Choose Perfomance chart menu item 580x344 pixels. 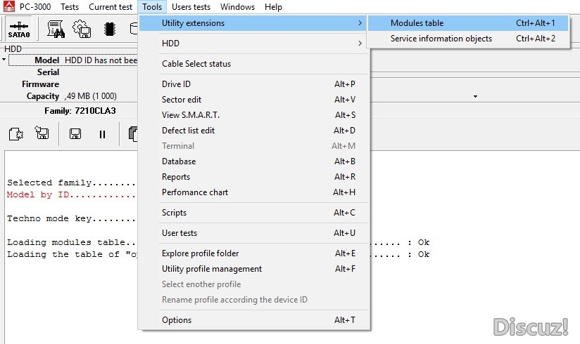coord(253,192)
